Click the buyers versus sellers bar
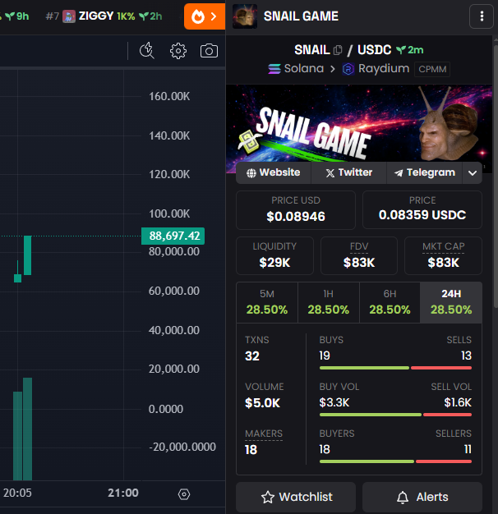This screenshot has width=498, height=514. (x=395, y=461)
